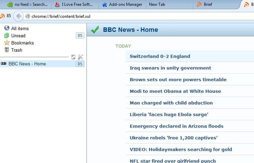Refresh all feeds with the update icon

[73, 57]
